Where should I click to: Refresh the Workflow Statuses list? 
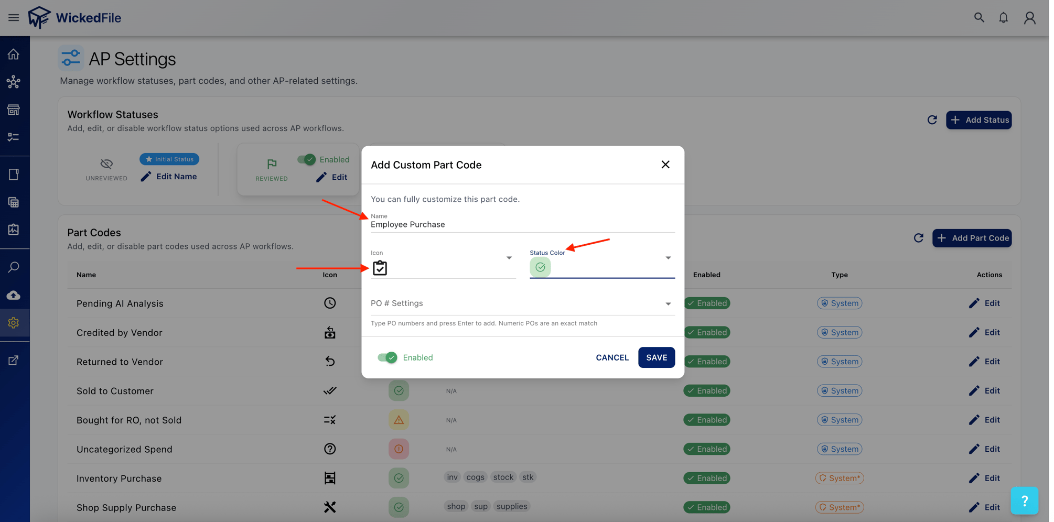click(932, 120)
